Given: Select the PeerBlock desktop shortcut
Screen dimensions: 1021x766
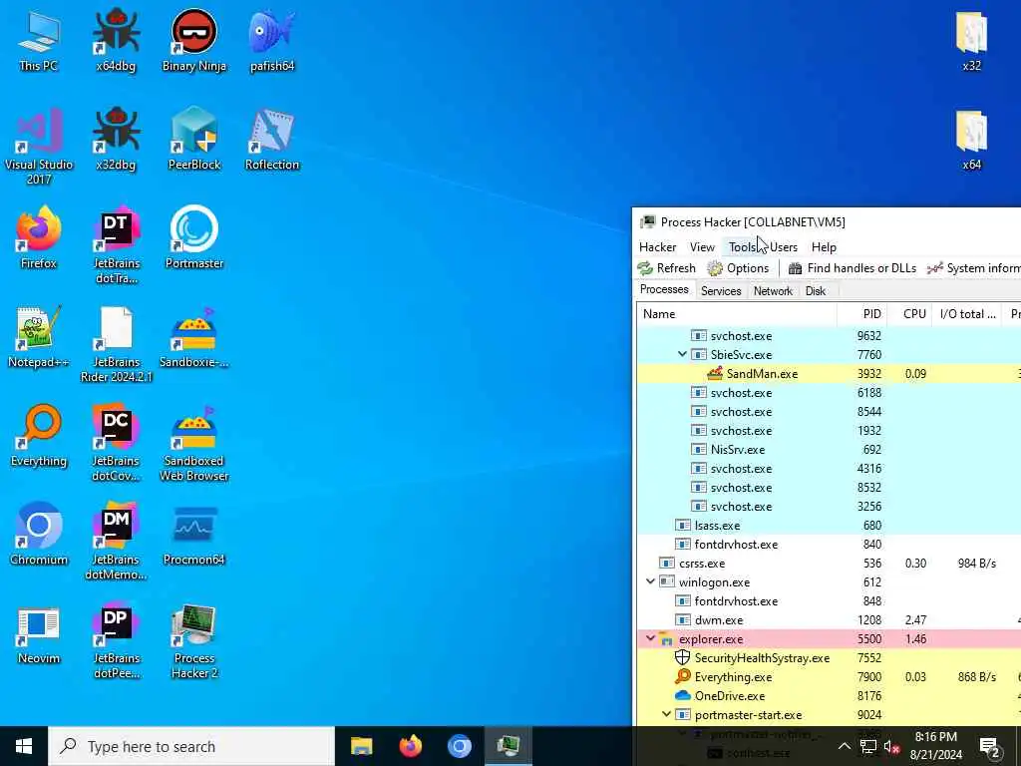Looking at the screenshot, I should [194, 140].
